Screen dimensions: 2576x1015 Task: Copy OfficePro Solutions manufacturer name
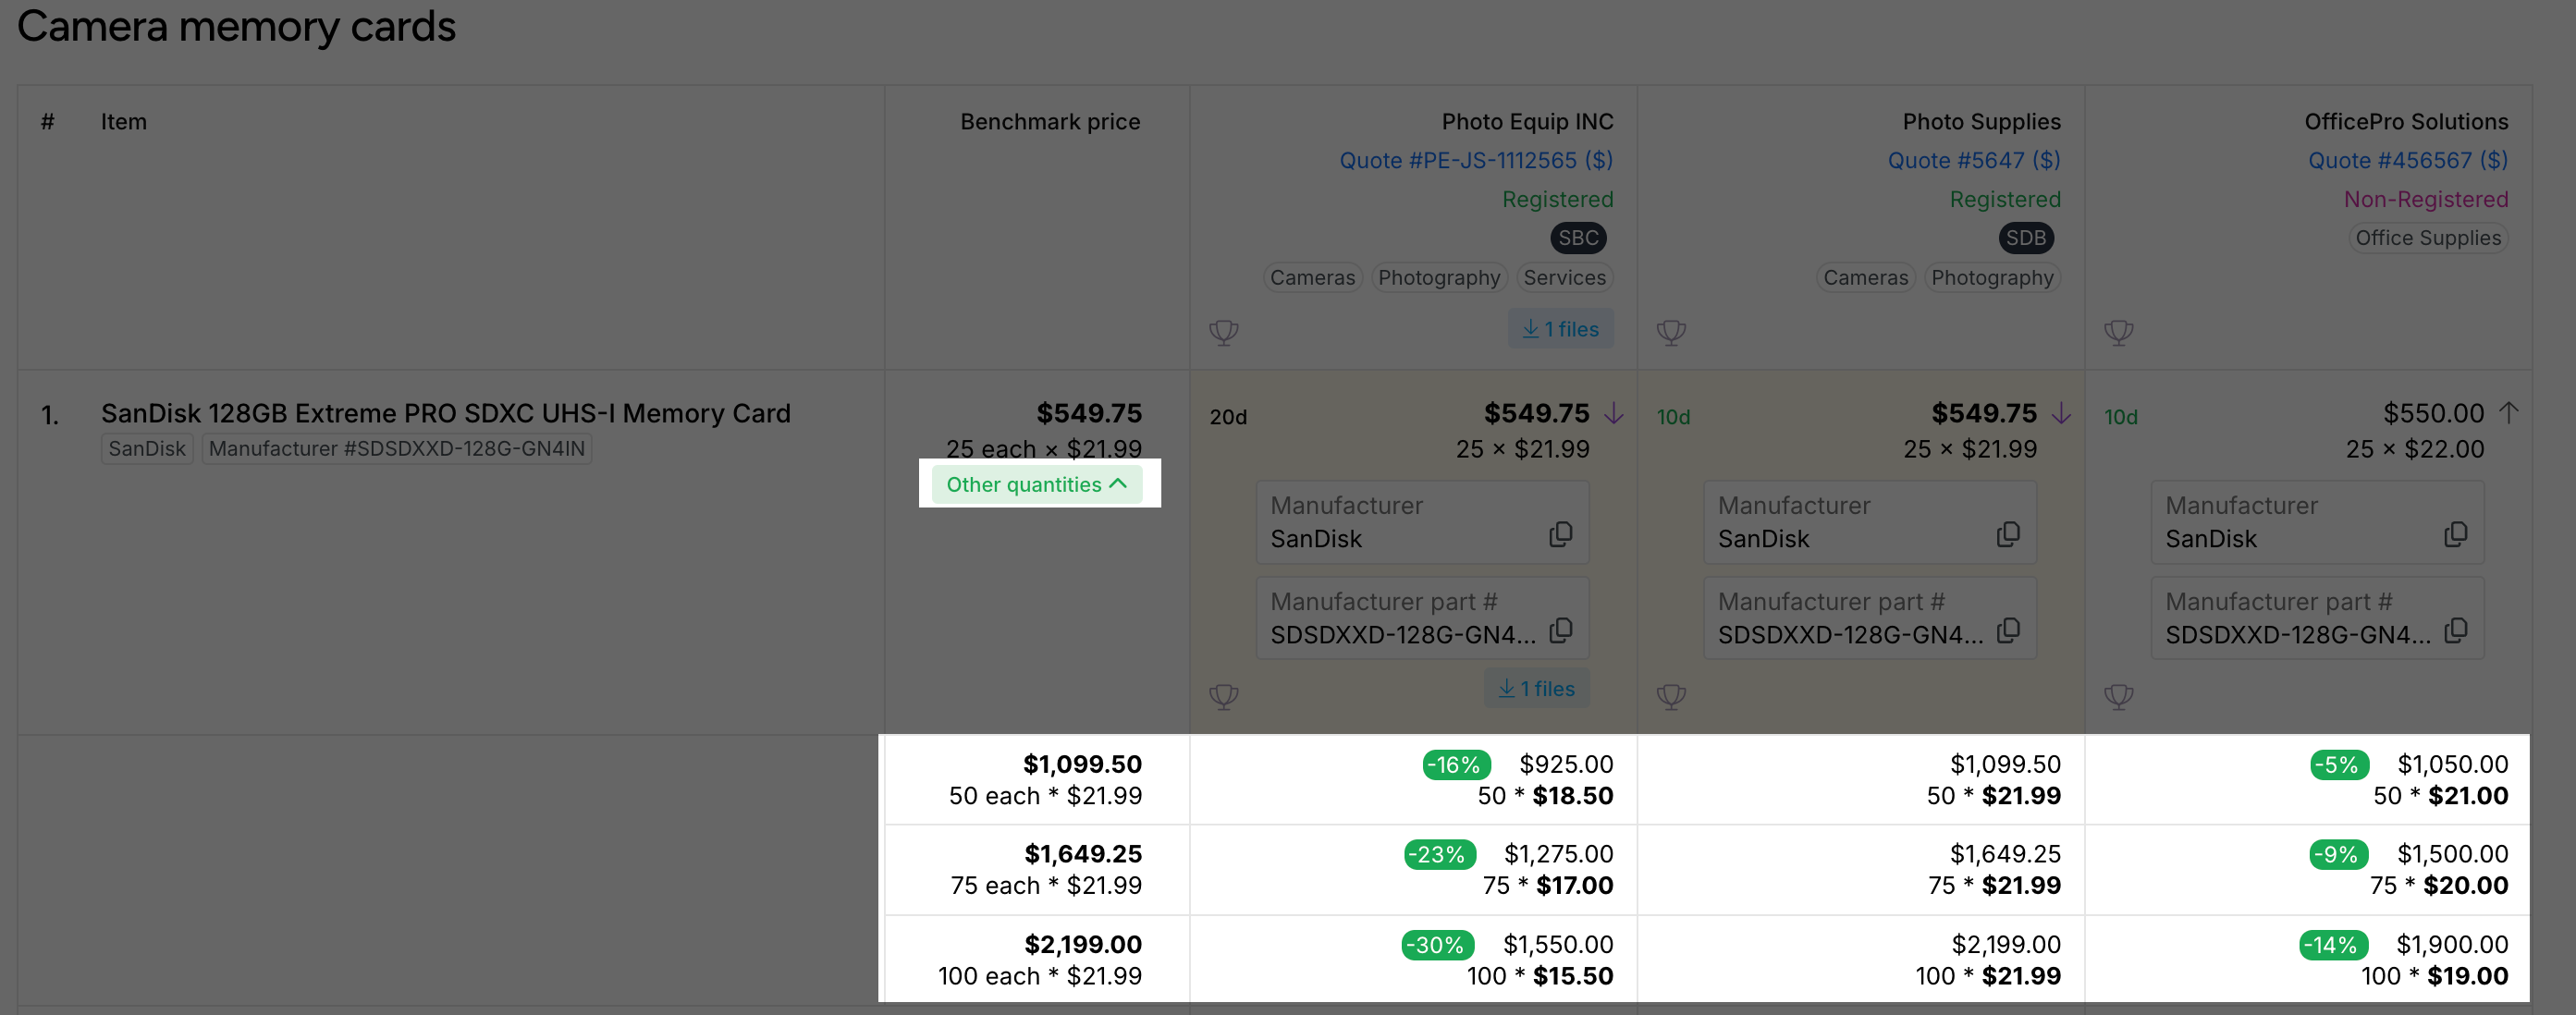[x=2455, y=535]
